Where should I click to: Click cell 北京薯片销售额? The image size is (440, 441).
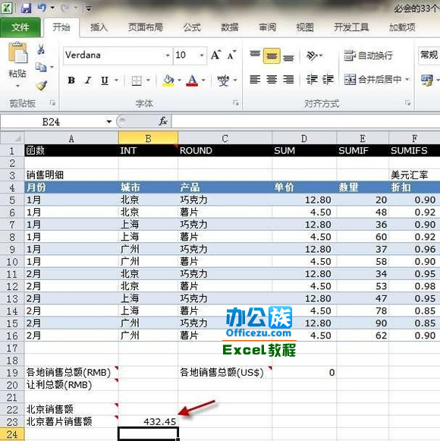point(71,421)
